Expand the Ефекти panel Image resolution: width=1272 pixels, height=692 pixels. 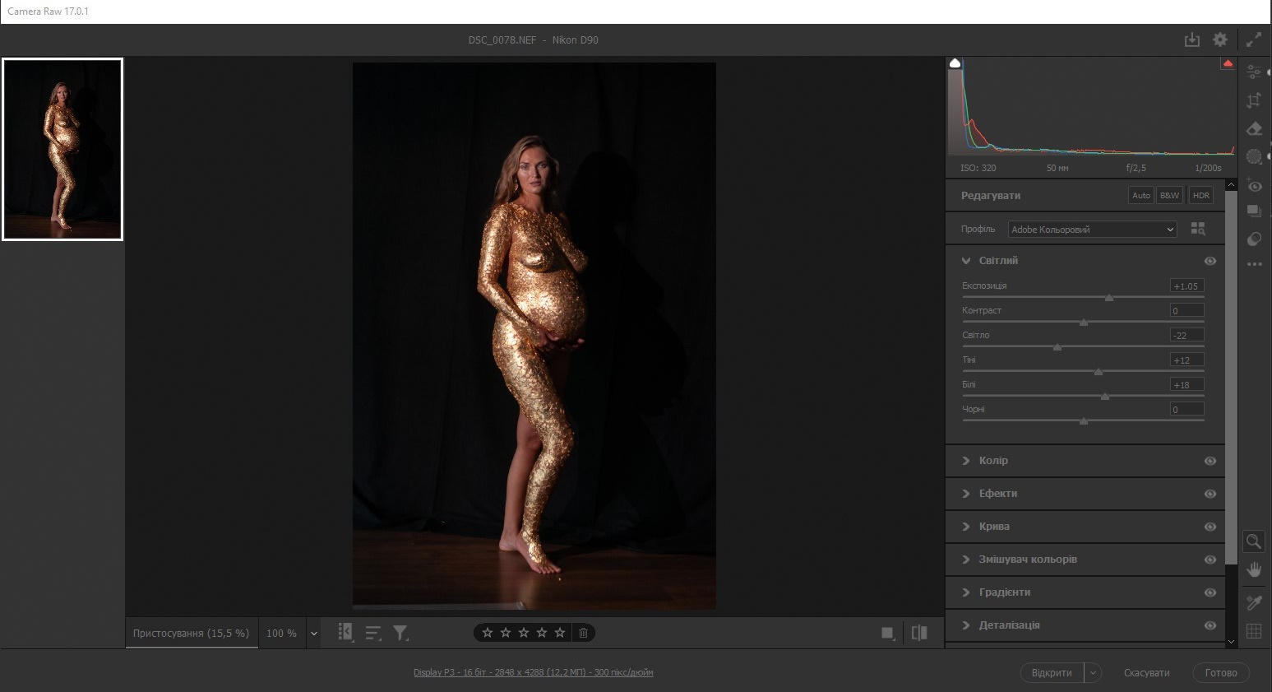(x=966, y=494)
